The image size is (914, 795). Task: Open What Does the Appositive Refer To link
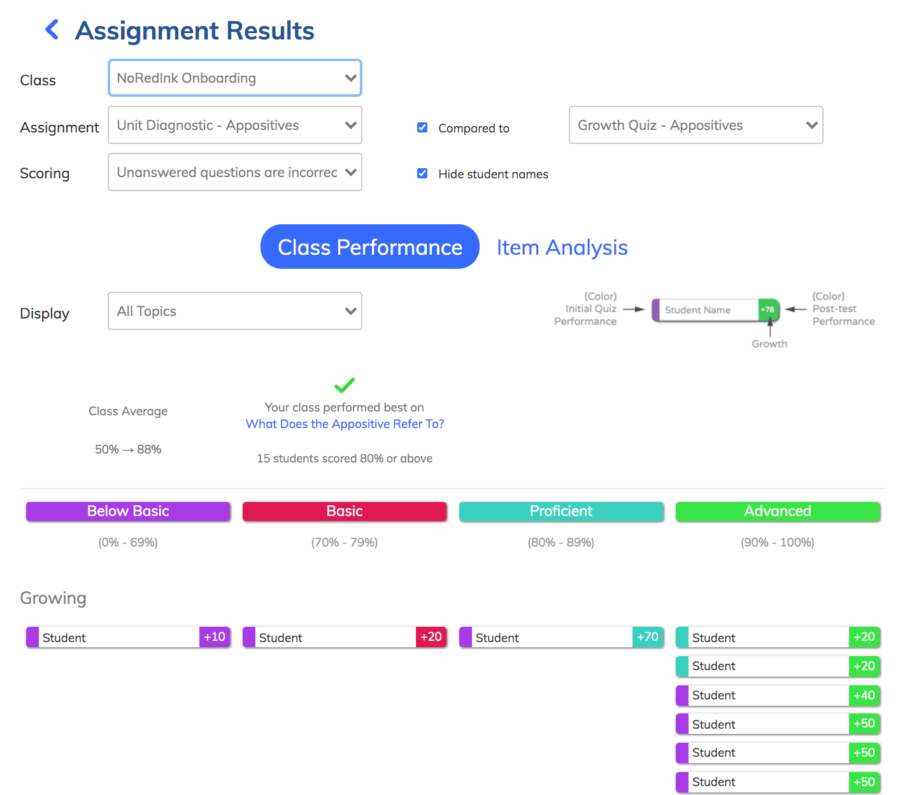coord(345,424)
